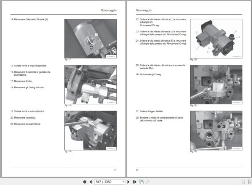Click step 25 about 'testa del filtro'
The image size is (252, 185).
coord(160,66)
